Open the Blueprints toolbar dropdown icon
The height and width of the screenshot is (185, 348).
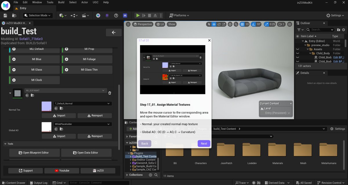click(74, 15)
